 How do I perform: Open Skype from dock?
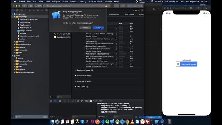(82, 122)
